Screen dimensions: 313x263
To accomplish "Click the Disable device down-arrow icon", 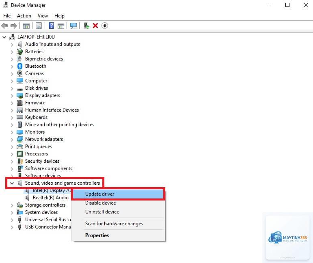I will [x=105, y=26].
